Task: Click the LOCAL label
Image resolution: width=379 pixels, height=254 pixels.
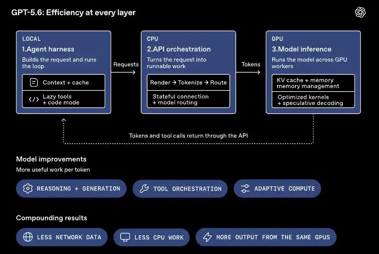Action: tap(31, 39)
